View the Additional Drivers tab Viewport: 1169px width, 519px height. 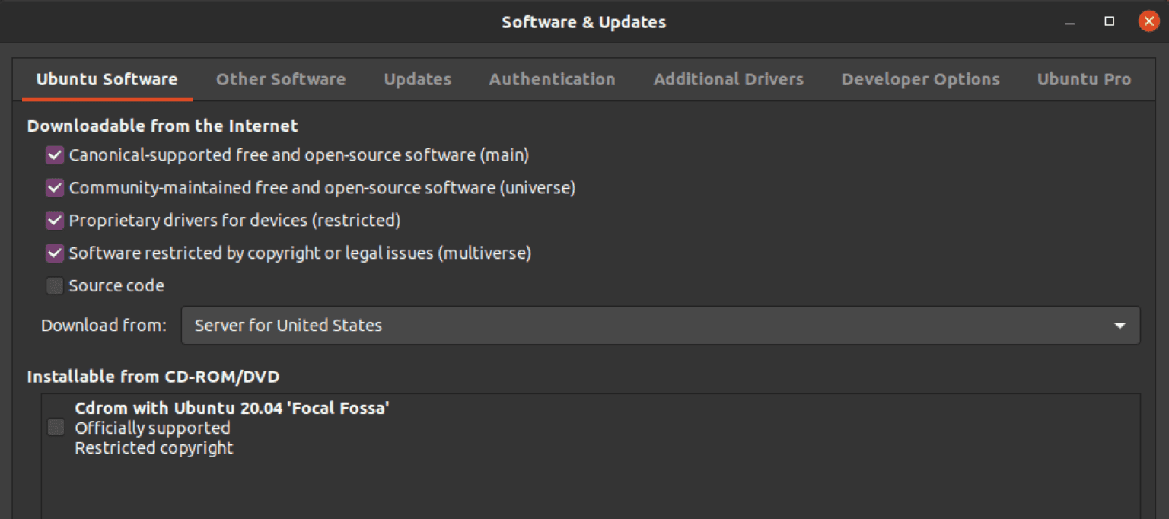click(728, 79)
